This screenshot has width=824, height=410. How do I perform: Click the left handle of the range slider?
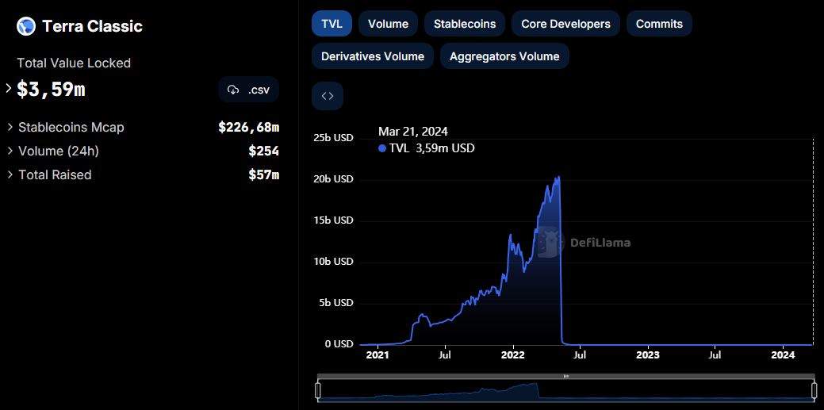point(318,390)
